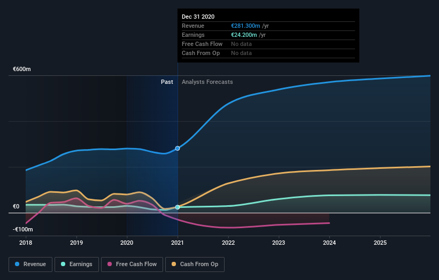Image resolution: width=439 pixels, height=280 pixels.
Task: Click the tooltip Earnings row label
Action: [193, 35]
